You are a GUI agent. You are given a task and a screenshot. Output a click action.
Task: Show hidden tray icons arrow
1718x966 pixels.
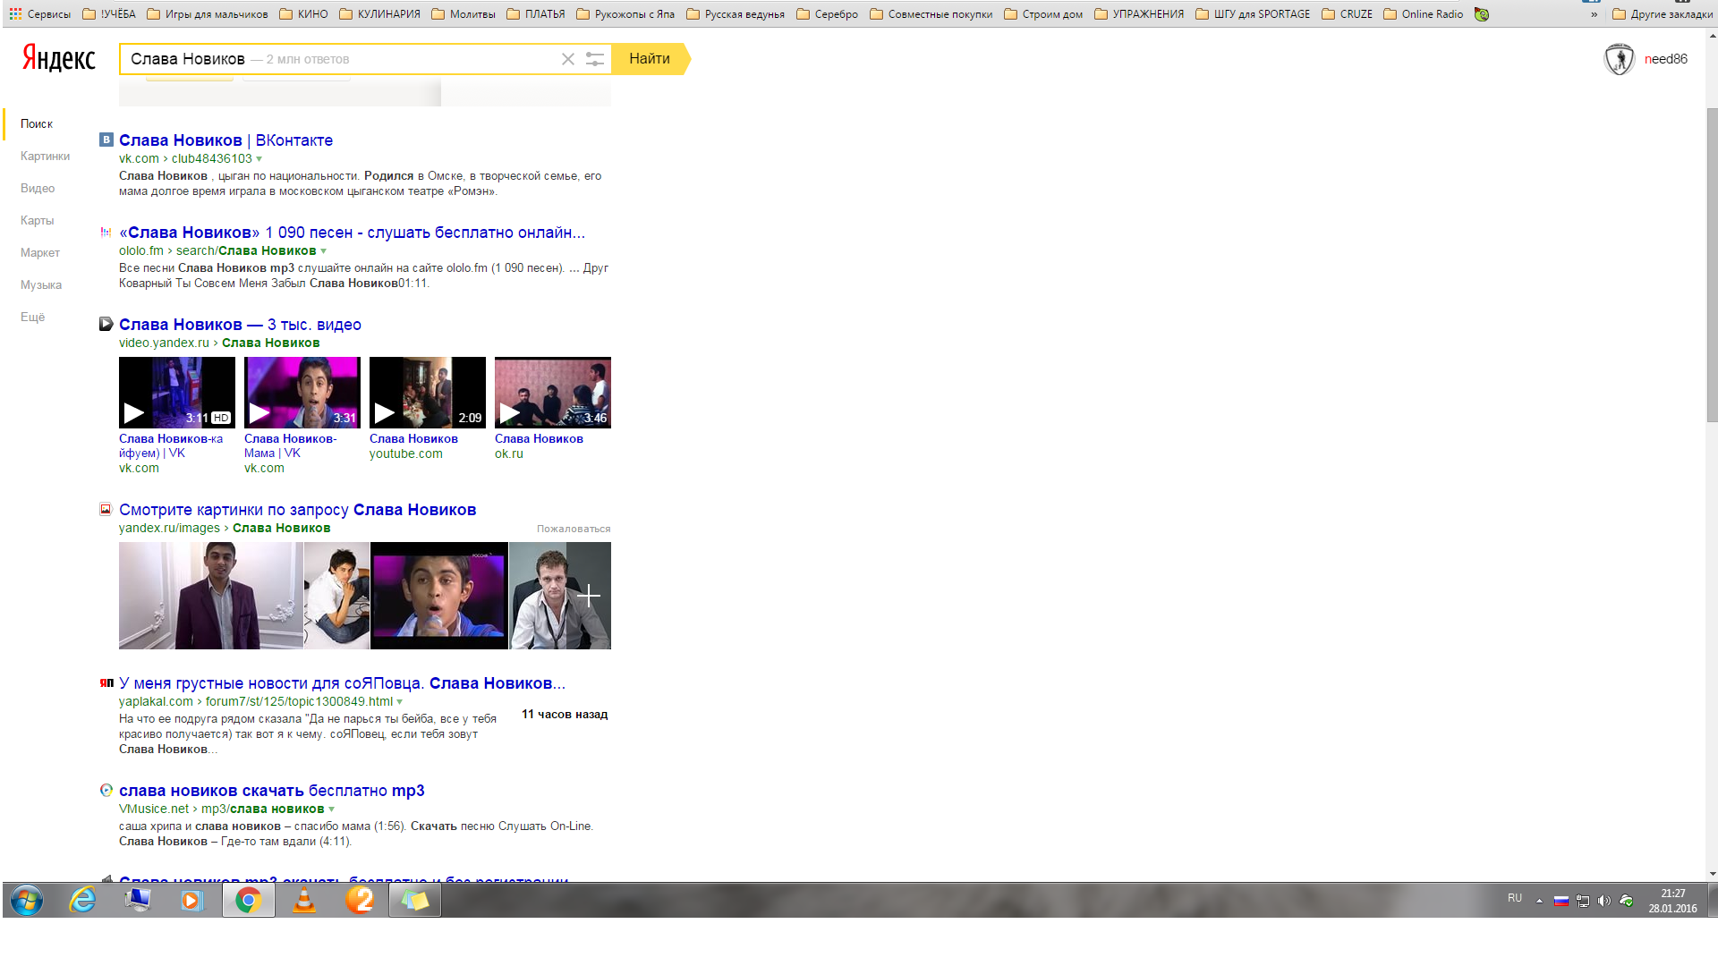pos(1539,901)
